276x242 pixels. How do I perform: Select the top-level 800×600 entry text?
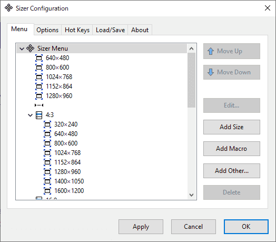57,67
